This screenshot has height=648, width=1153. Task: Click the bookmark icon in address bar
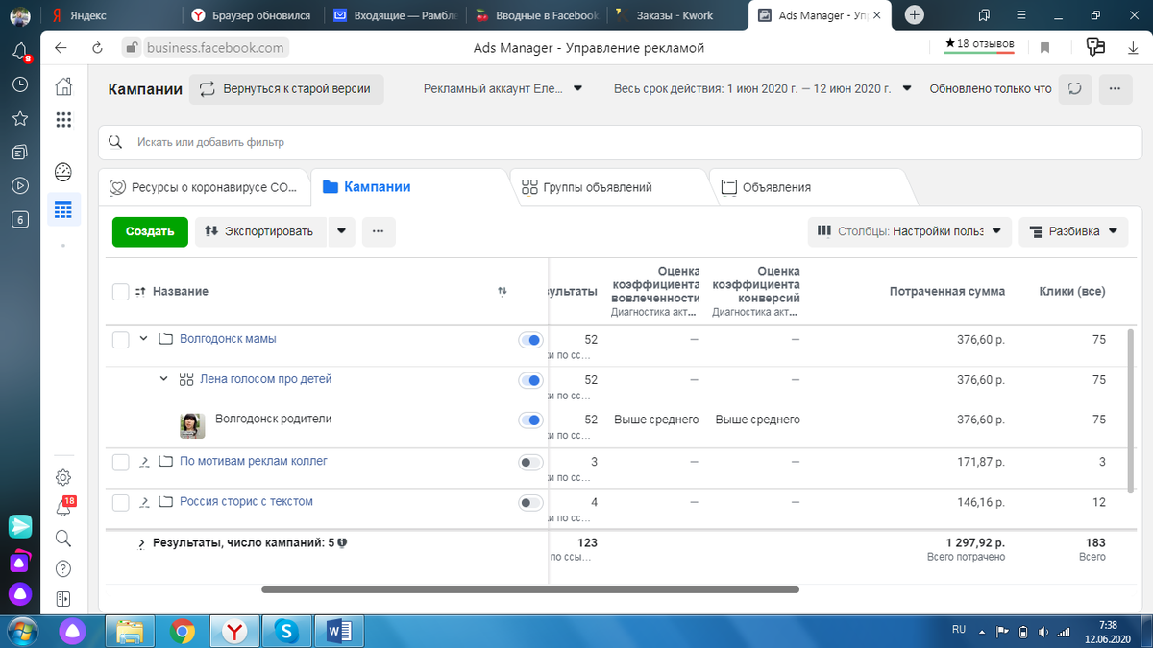click(1045, 48)
